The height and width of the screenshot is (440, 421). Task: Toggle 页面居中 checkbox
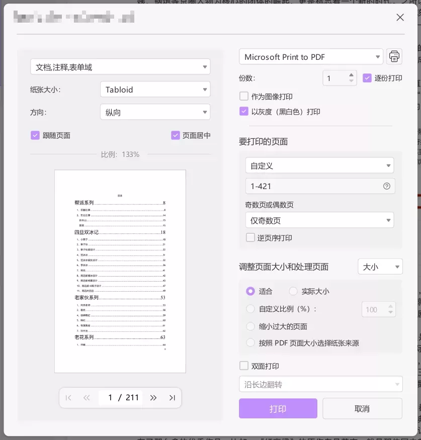point(175,135)
